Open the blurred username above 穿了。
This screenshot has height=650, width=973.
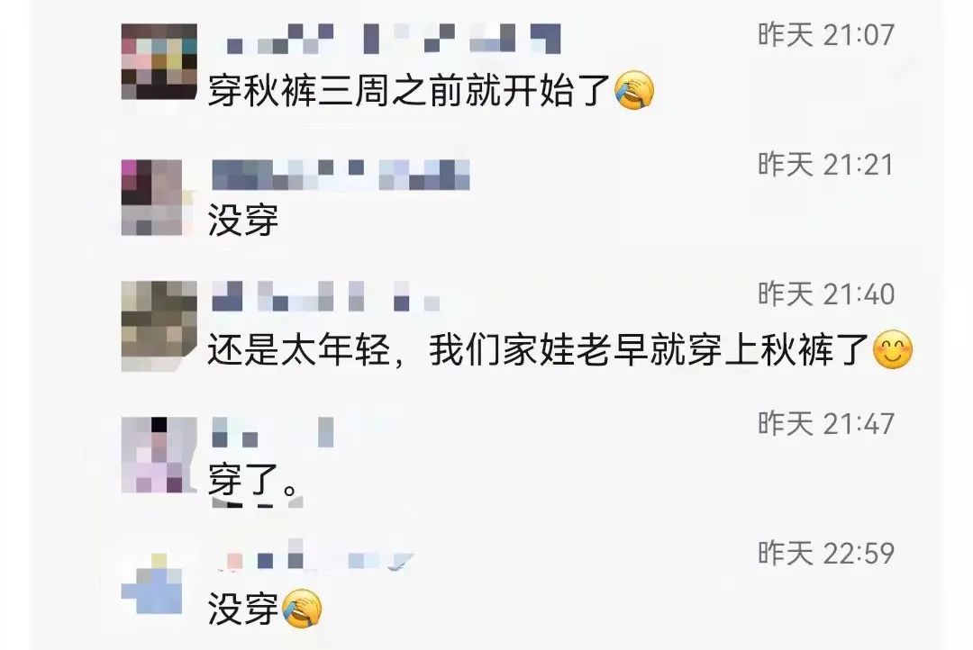click(x=273, y=431)
